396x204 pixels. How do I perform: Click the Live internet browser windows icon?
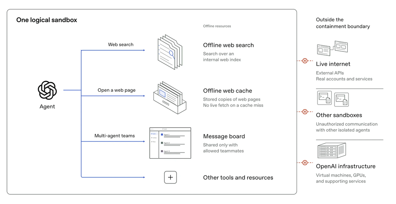tap(332, 48)
